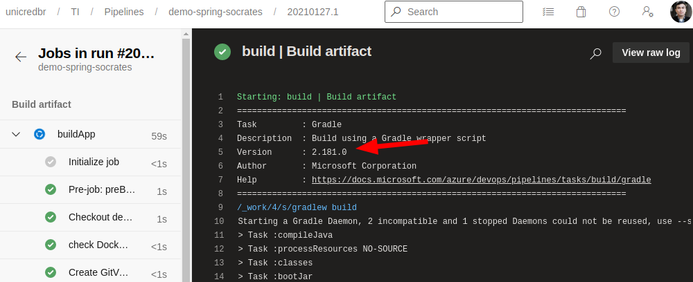Click the Pre-job step green check icon
The image size is (693, 282).
click(x=51, y=190)
